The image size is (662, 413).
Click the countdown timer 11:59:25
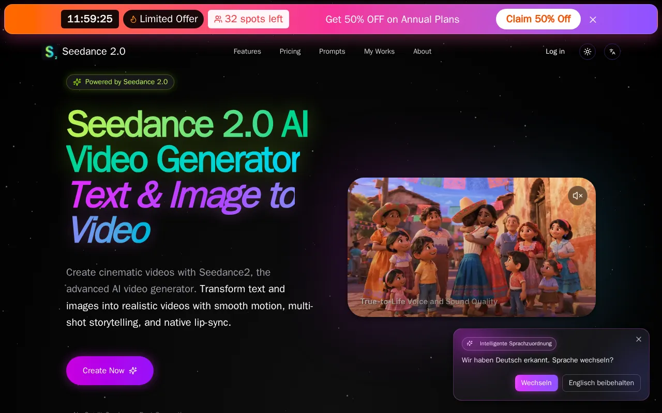pos(90,19)
